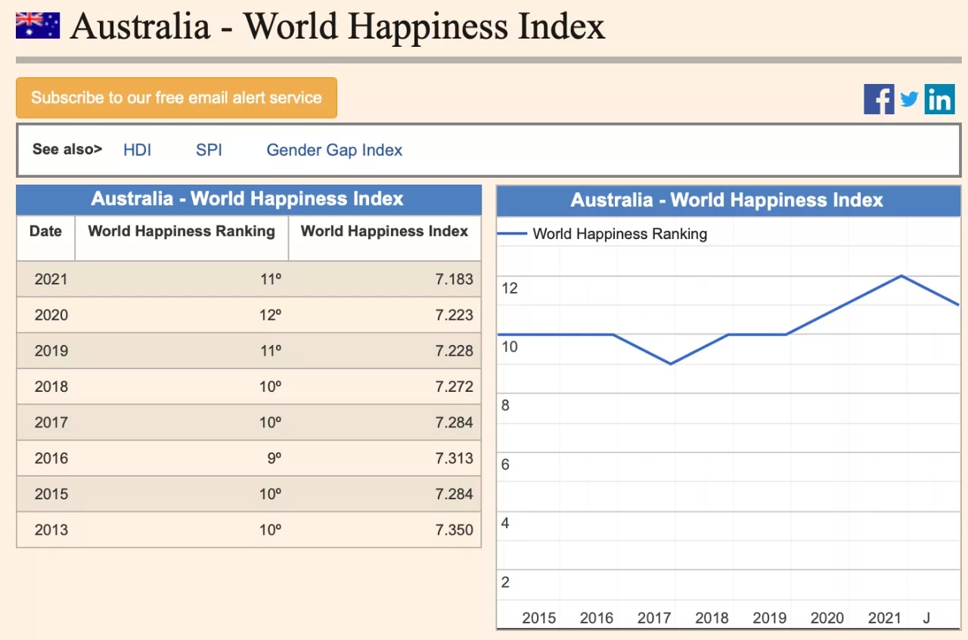This screenshot has height=640, width=968.
Task: Select the 2013 date cell
Action: (x=46, y=530)
